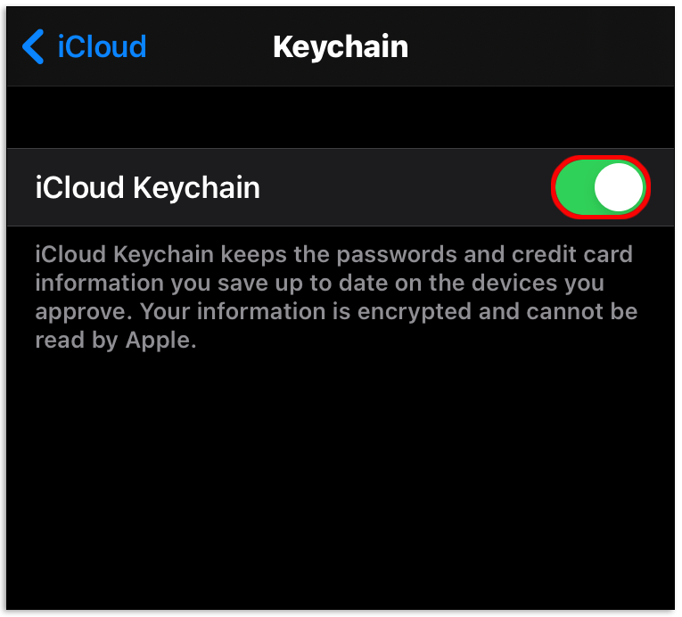Go back to iCloud settings
The width and height of the screenshot is (682, 617).
[86, 46]
